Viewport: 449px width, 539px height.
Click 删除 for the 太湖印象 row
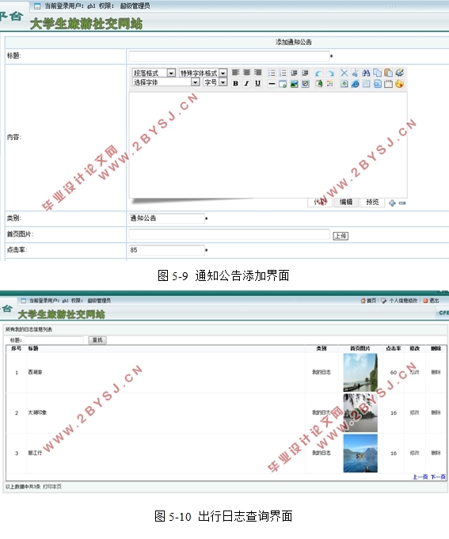click(x=436, y=412)
